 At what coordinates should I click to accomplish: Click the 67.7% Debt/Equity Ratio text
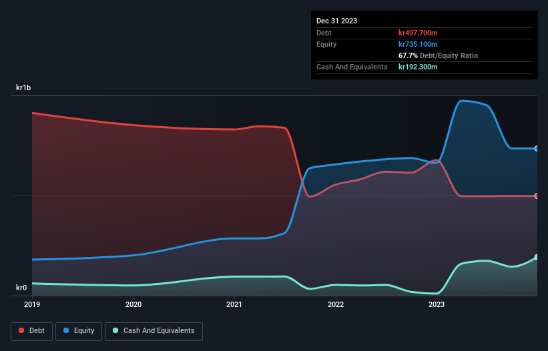click(x=438, y=55)
